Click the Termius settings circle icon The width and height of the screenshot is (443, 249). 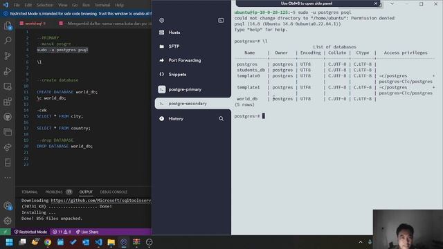click(x=161, y=20)
